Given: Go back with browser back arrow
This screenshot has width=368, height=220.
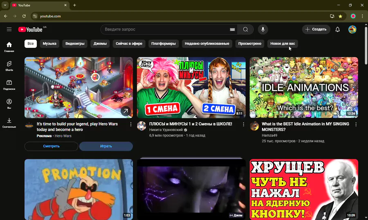Looking at the screenshot, I should coord(6,16).
